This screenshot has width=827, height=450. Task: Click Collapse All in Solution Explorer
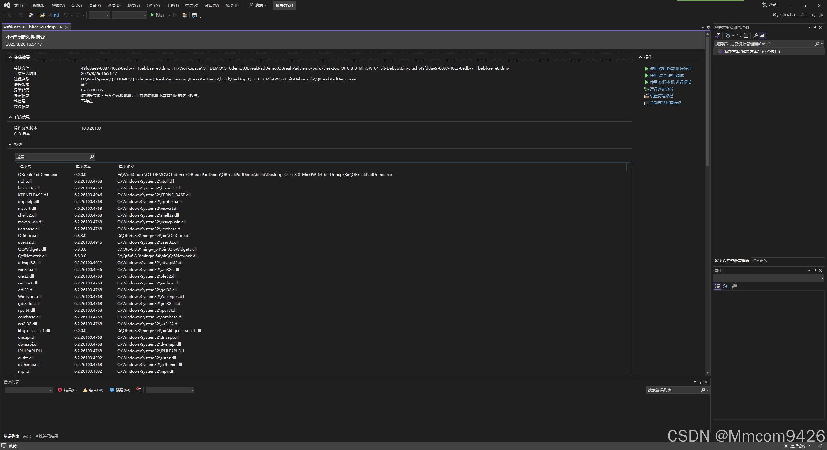[x=746, y=36]
